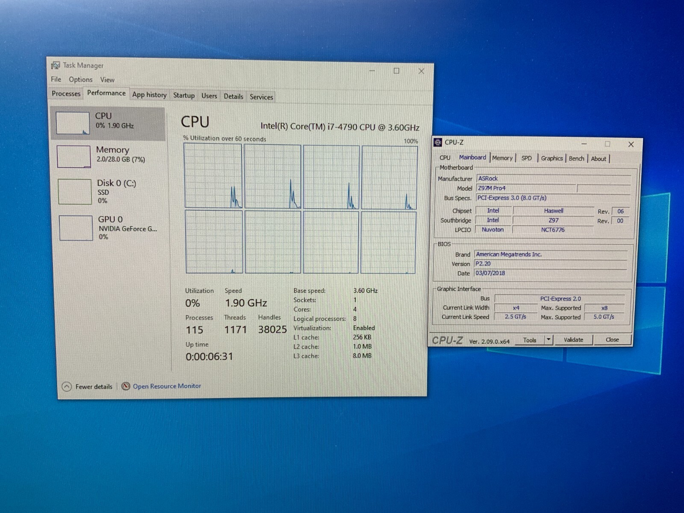Click the second logical processor graph in top row

click(x=273, y=177)
